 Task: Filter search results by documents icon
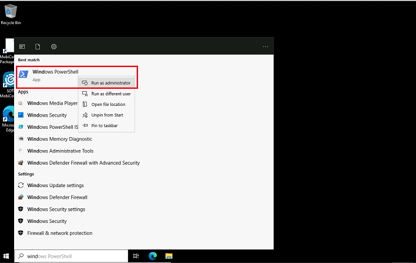tap(38, 46)
